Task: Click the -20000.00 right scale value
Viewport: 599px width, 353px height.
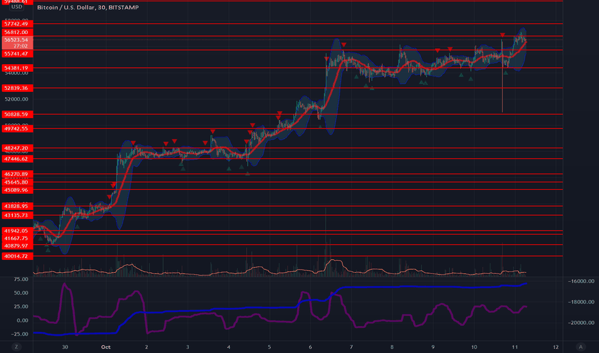Action: pos(581,322)
